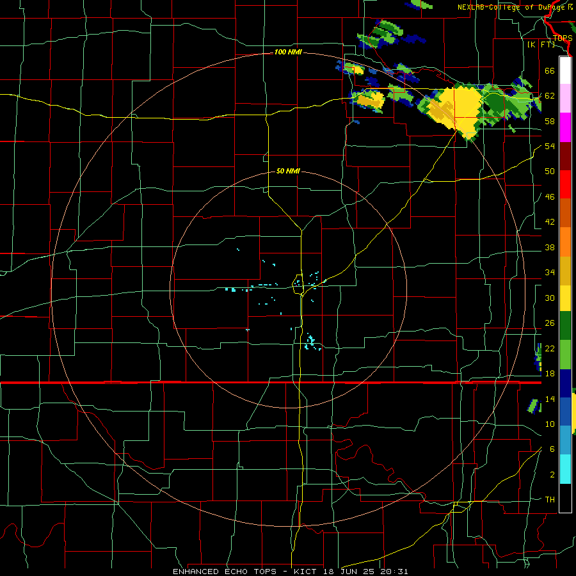
Task: Click the "TH" threshold label
Action: 550,500
